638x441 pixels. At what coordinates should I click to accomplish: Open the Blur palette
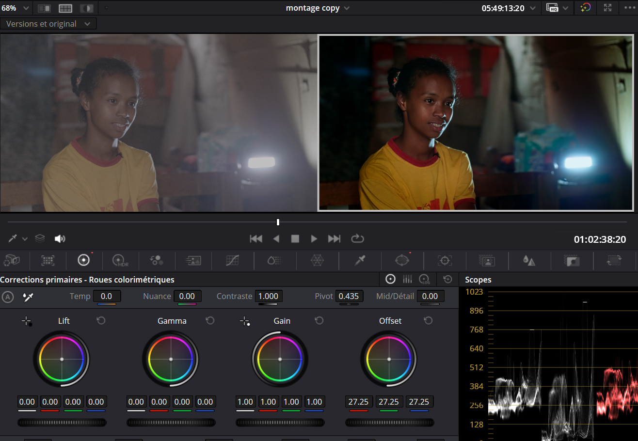[x=529, y=261]
